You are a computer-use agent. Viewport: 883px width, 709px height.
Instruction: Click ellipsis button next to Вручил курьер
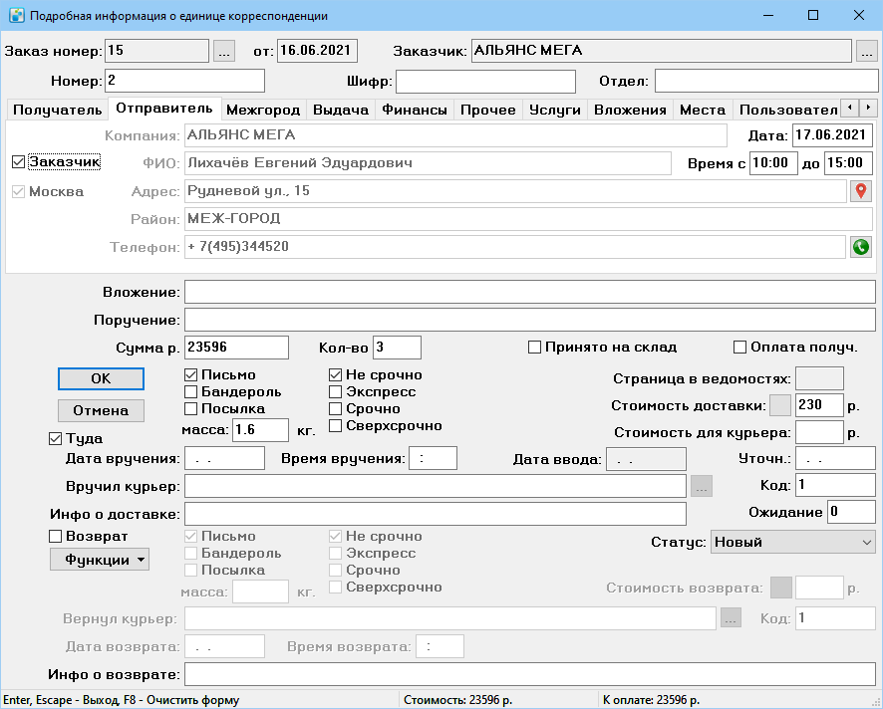point(702,486)
